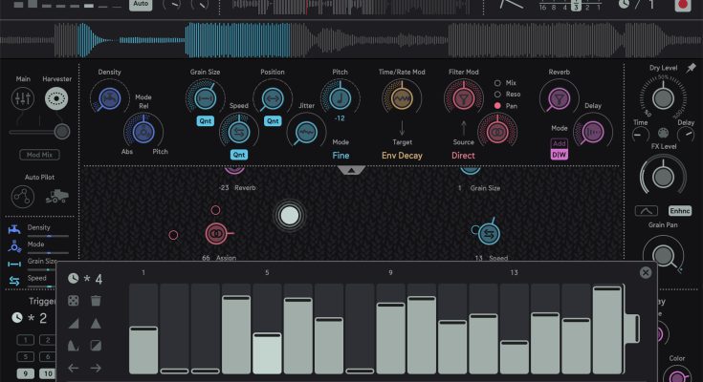Click the randomize dice icon in sequencer

point(74,301)
